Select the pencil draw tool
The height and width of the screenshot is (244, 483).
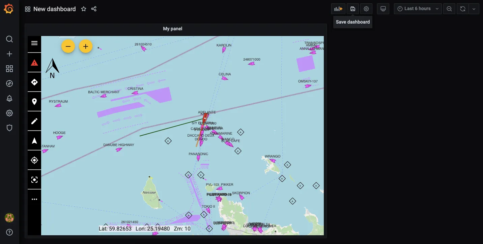[x=34, y=121]
